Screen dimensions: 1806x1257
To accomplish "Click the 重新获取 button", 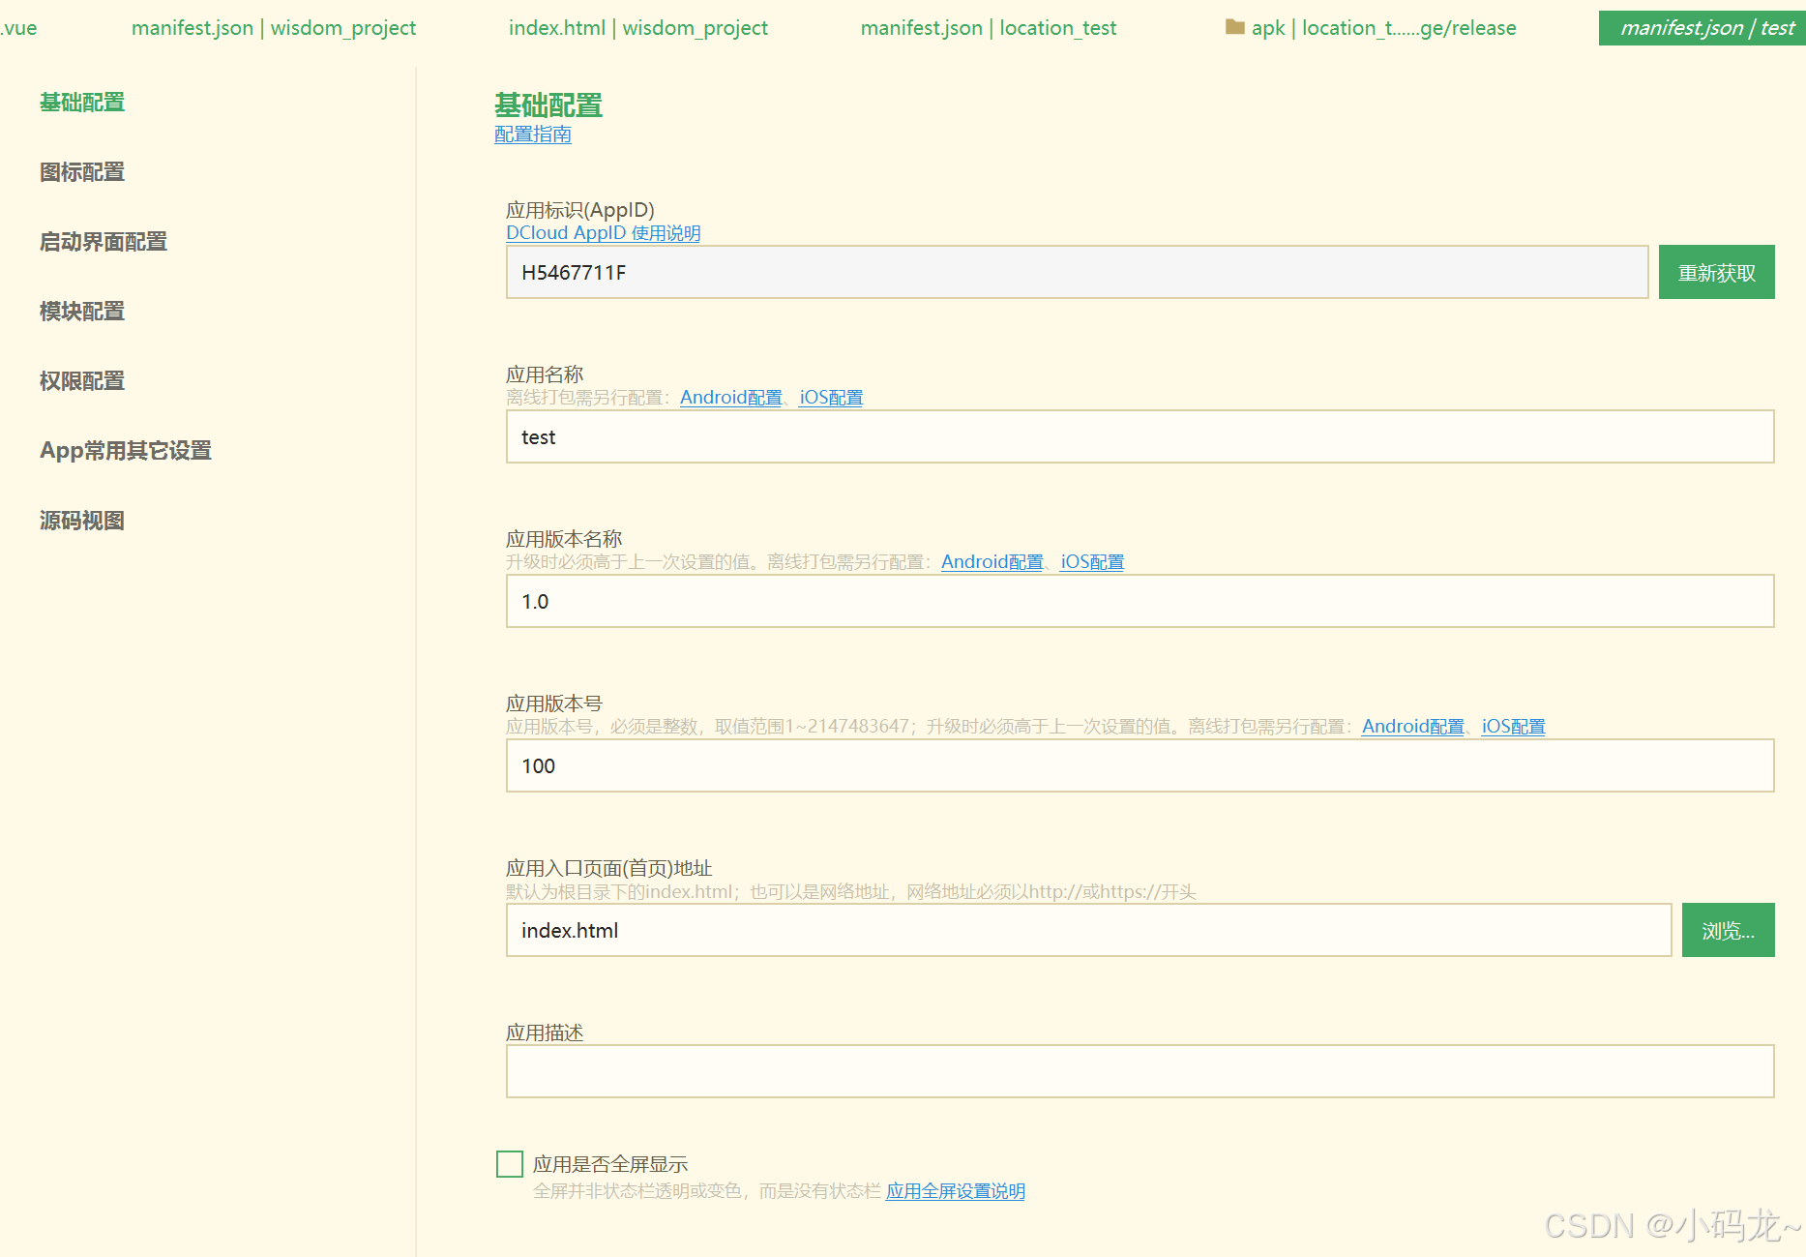I will tap(1716, 272).
